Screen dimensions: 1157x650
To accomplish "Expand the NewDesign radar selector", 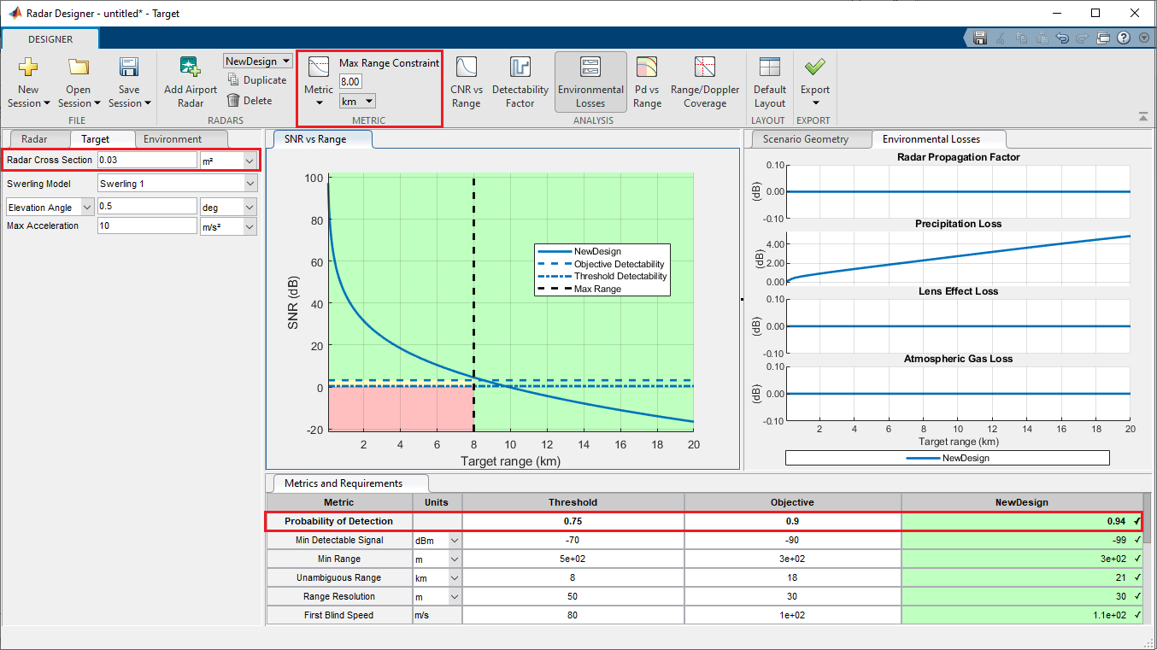I will coord(285,61).
